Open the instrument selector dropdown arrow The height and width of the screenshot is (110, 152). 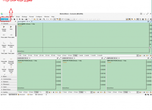pyautogui.click(x=9, y=19)
